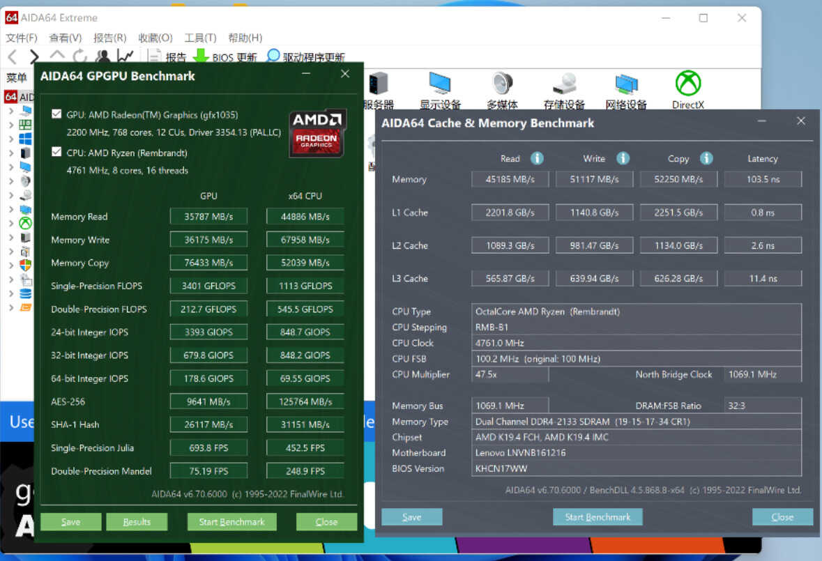Click the Memory Type Dual Channel DDR4-2133 text
The height and width of the screenshot is (561, 822).
(582, 422)
